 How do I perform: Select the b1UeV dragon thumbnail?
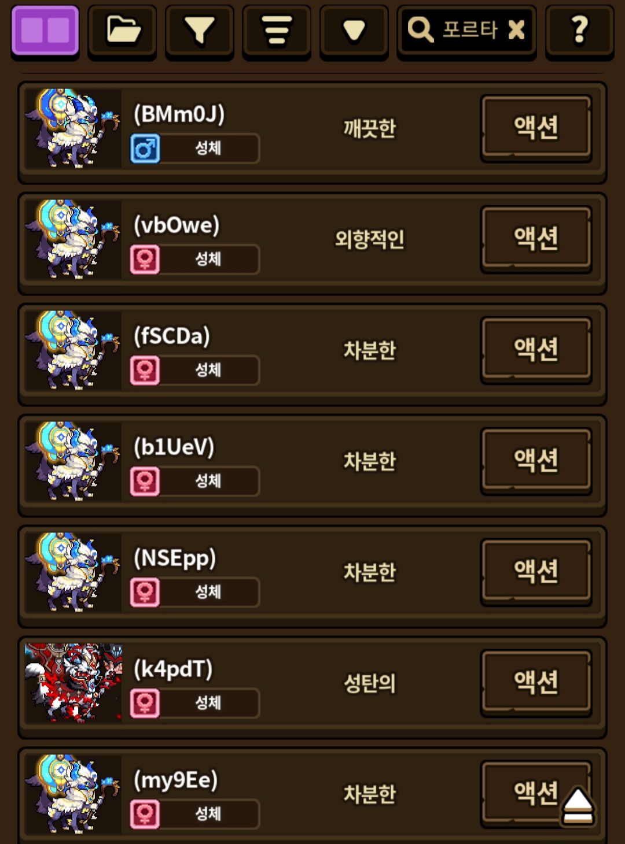click(73, 461)
